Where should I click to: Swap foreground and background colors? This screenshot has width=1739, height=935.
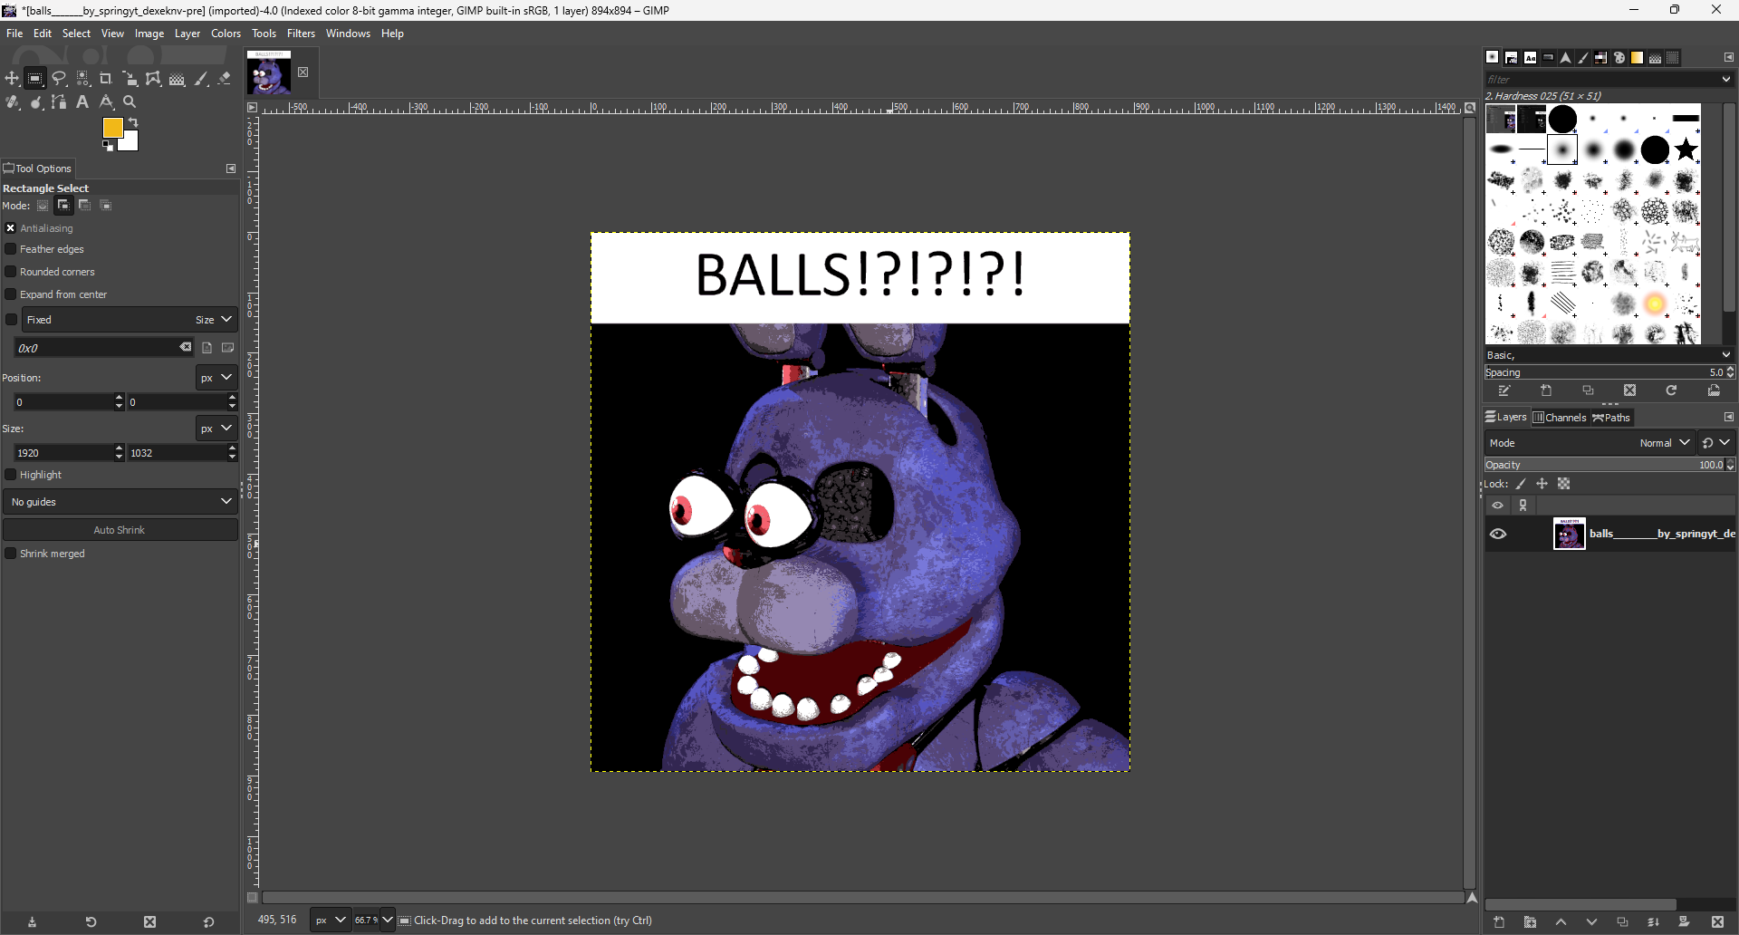[133, 122]
